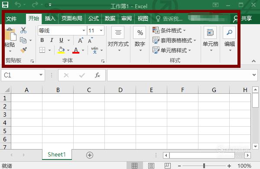This screenshot has height=169, width=260.
Task: Select the 审阅 tab
Action: click(127, 18)
